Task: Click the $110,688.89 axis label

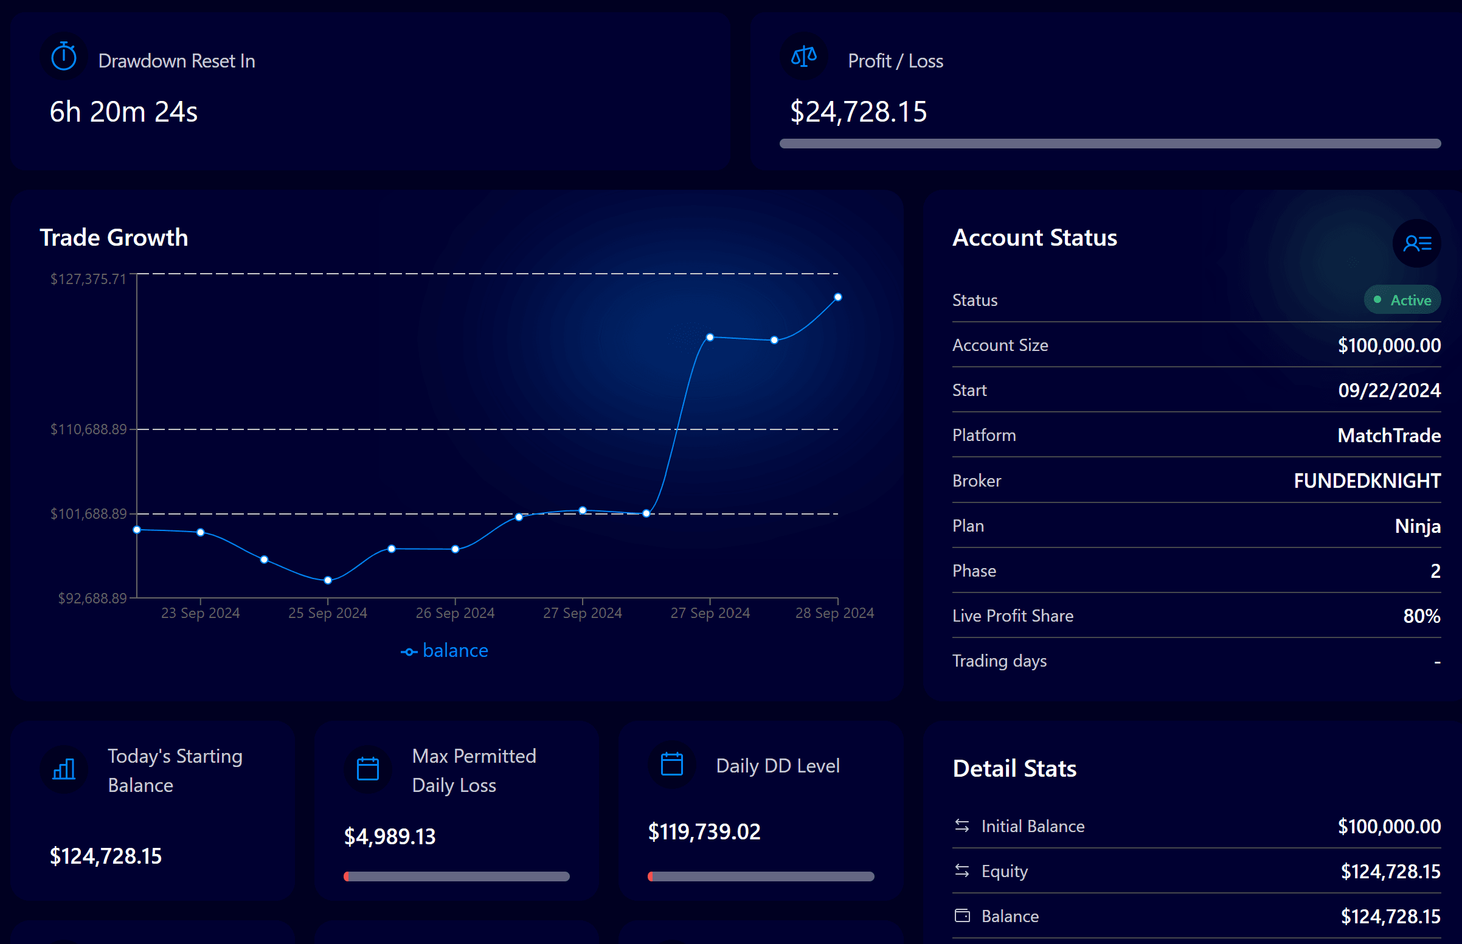Action: click(88, 429)
